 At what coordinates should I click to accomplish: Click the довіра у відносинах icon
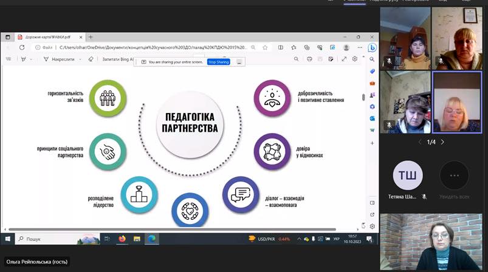272,152
